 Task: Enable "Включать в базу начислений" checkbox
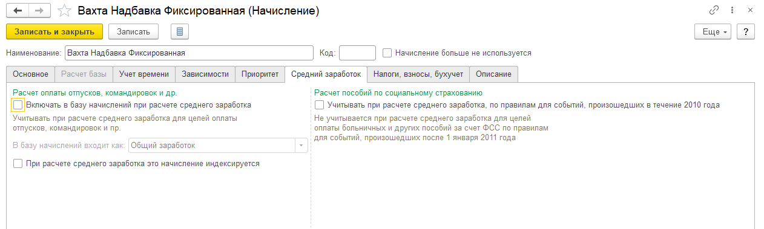18,105
